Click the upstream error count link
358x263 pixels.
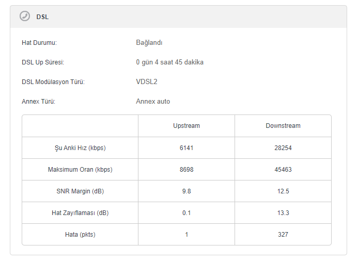pyautogui.click(x=186, y=235)
